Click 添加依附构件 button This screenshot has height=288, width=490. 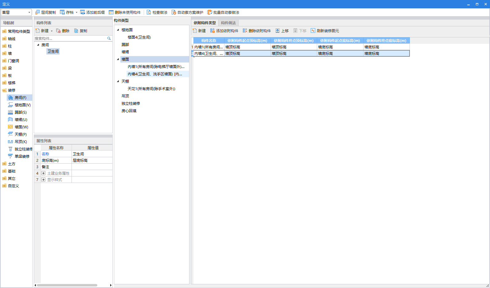(224, 31)
